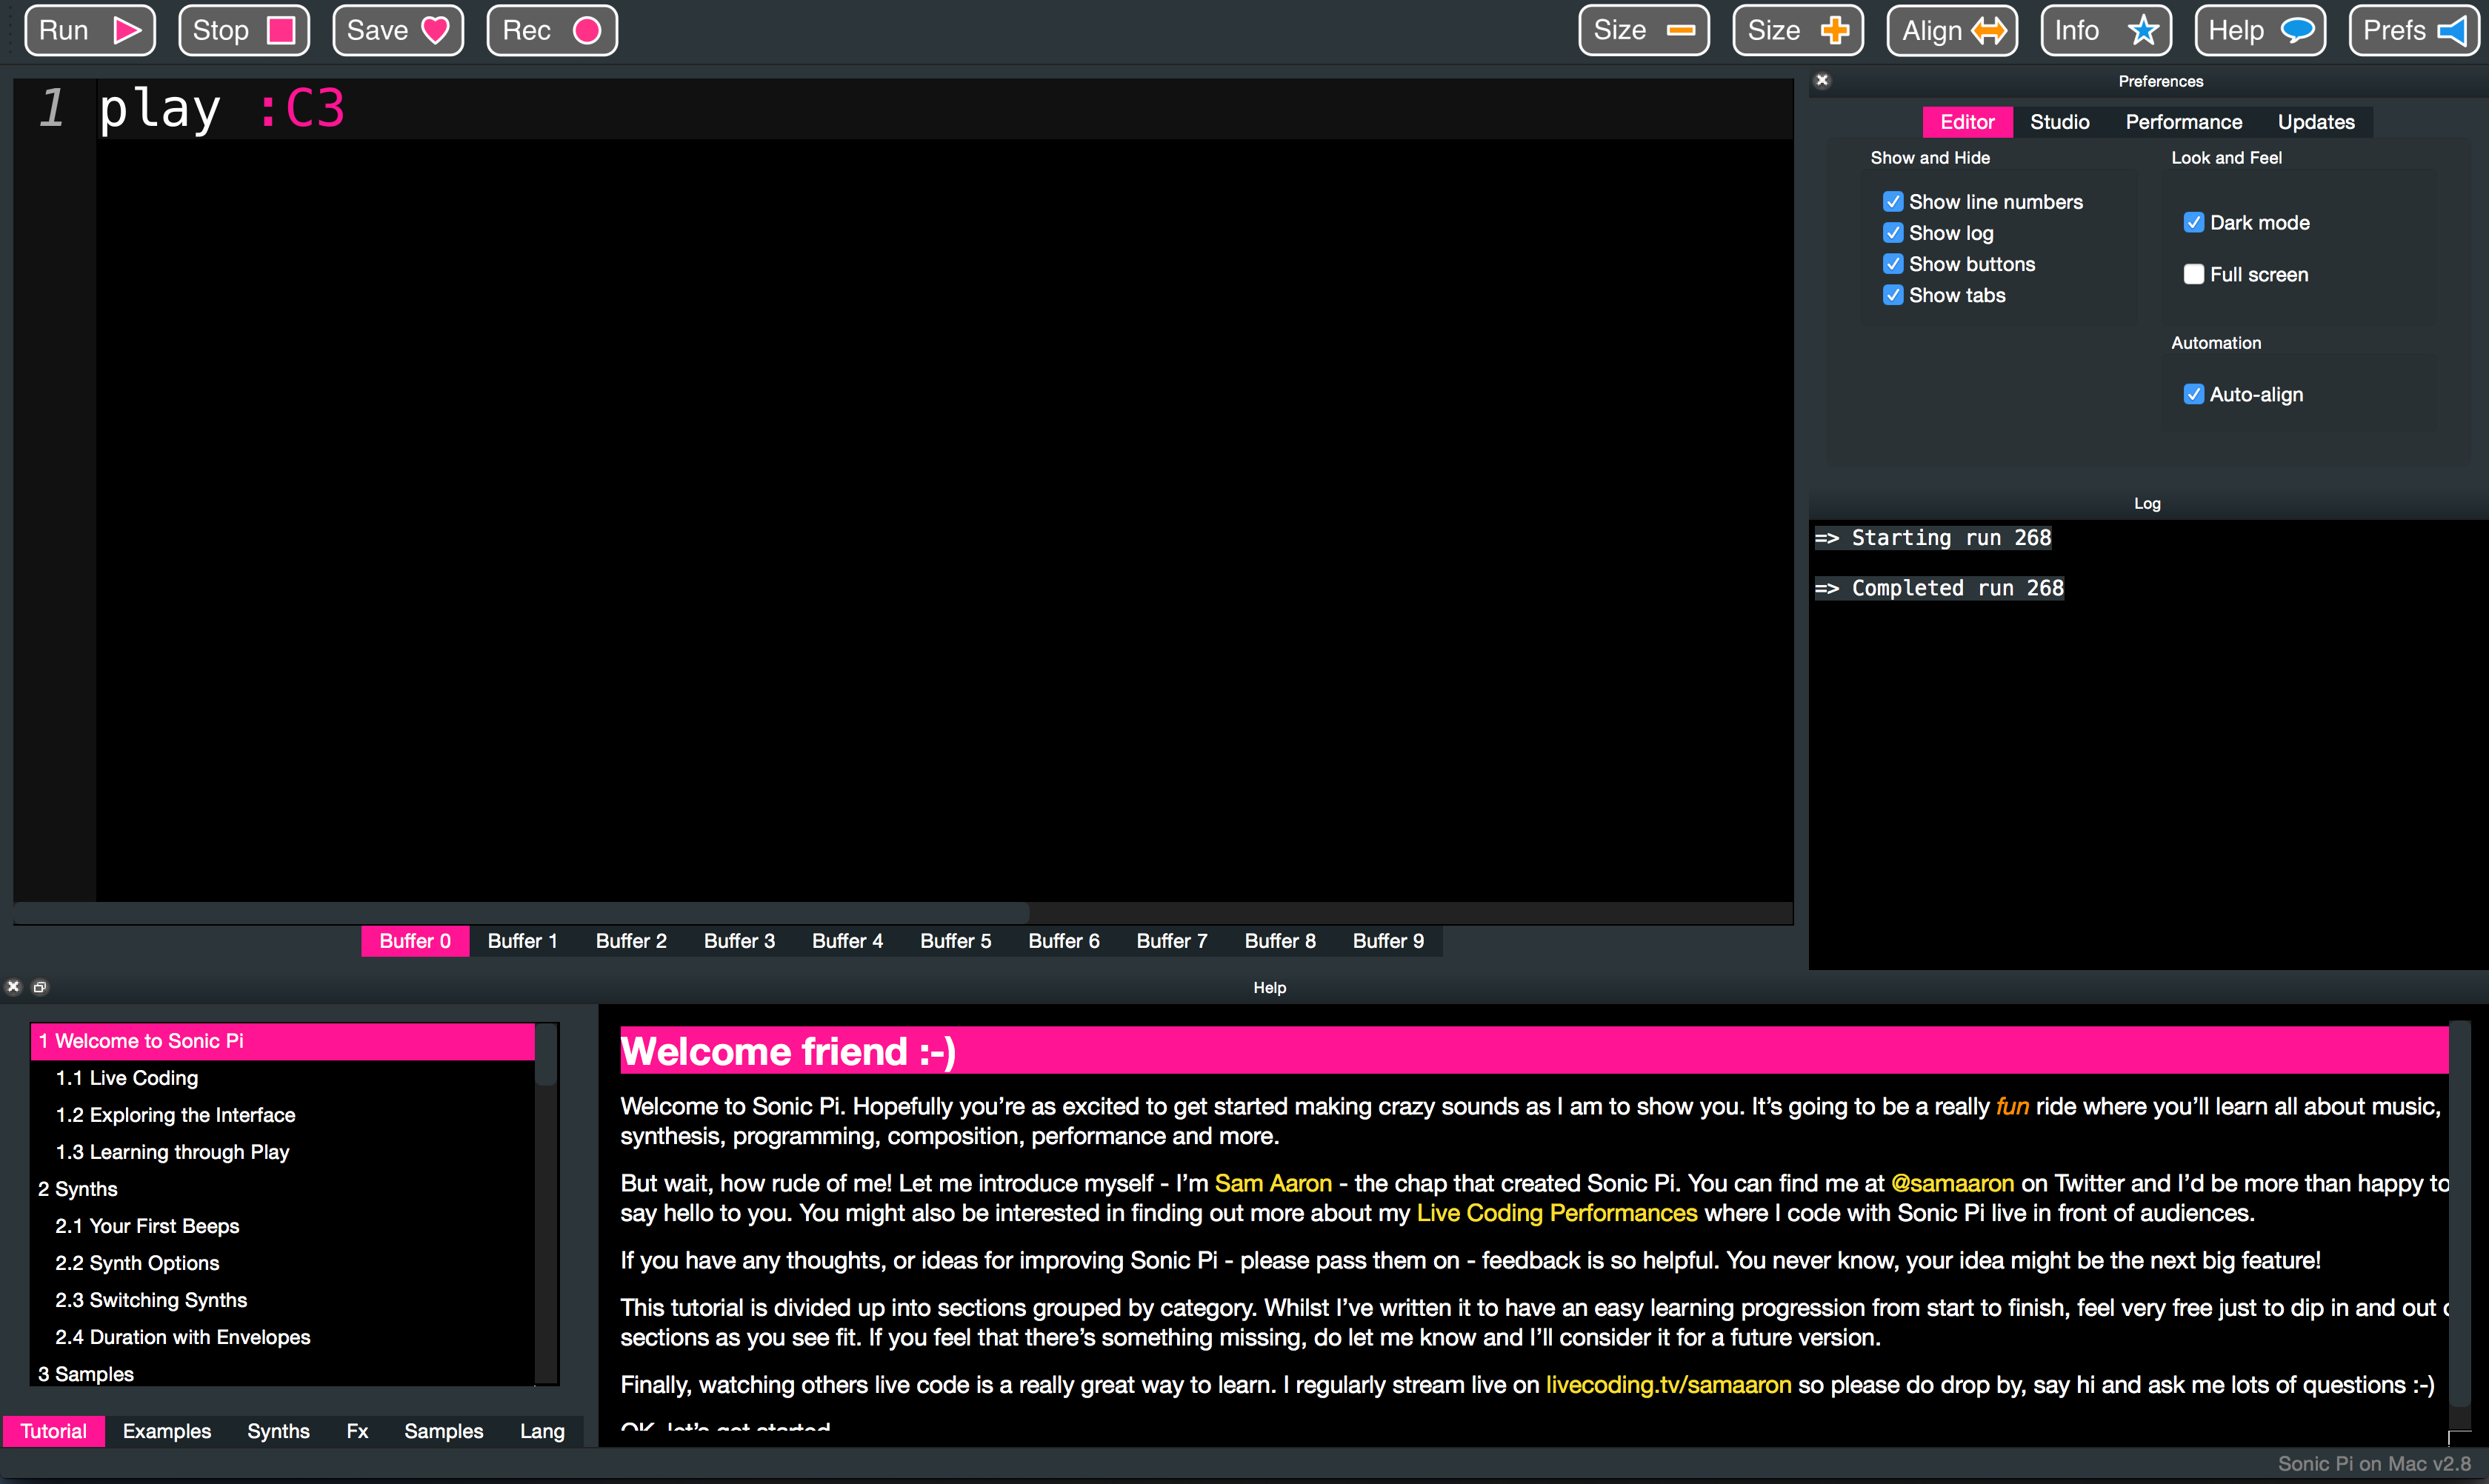This screenshot has height=1484, width=2489.
Task: Align the code with the Align button
Action: pyautogui.click(x=1952, y=31)
